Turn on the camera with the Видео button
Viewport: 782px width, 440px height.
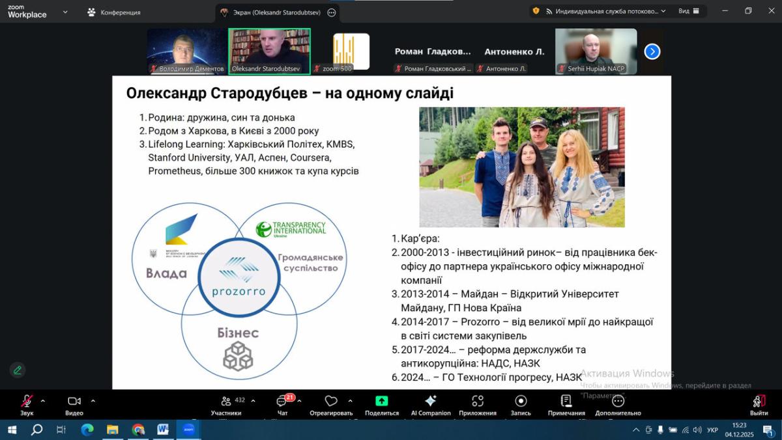(x=74, y=402)
